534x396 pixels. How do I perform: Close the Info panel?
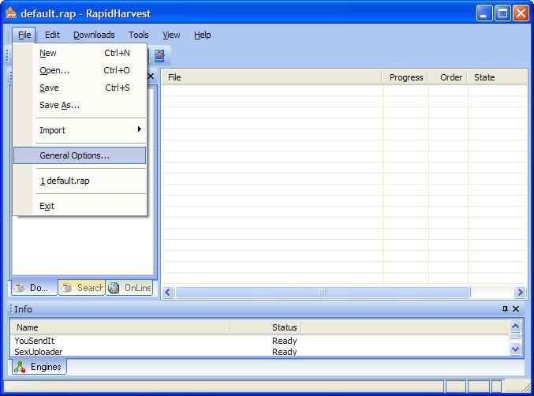(x=517, y=309)
